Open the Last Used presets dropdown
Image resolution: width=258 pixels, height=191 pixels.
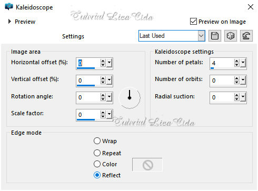tap(201, 36)
